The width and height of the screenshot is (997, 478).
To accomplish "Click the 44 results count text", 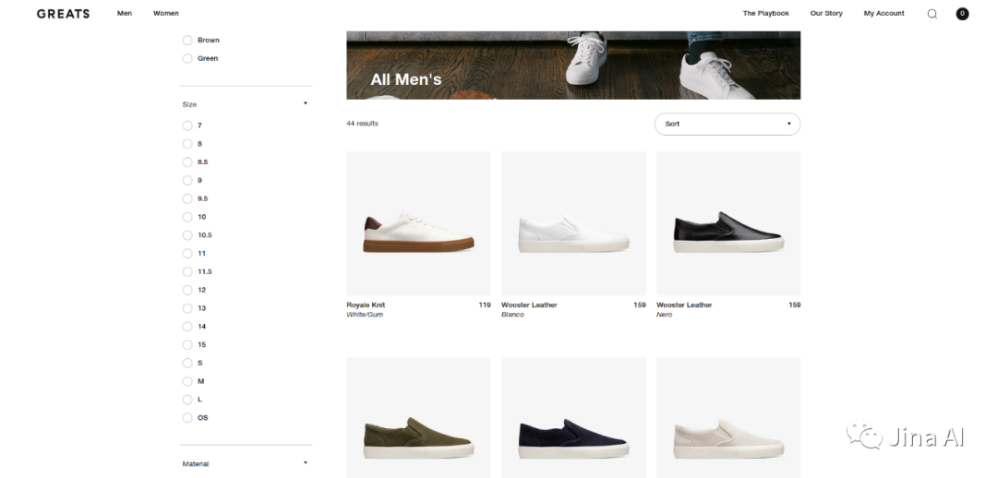I will click(x=363, y=124).
